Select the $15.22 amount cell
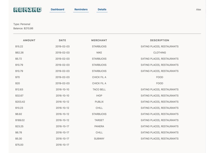 tap(19, 46)
